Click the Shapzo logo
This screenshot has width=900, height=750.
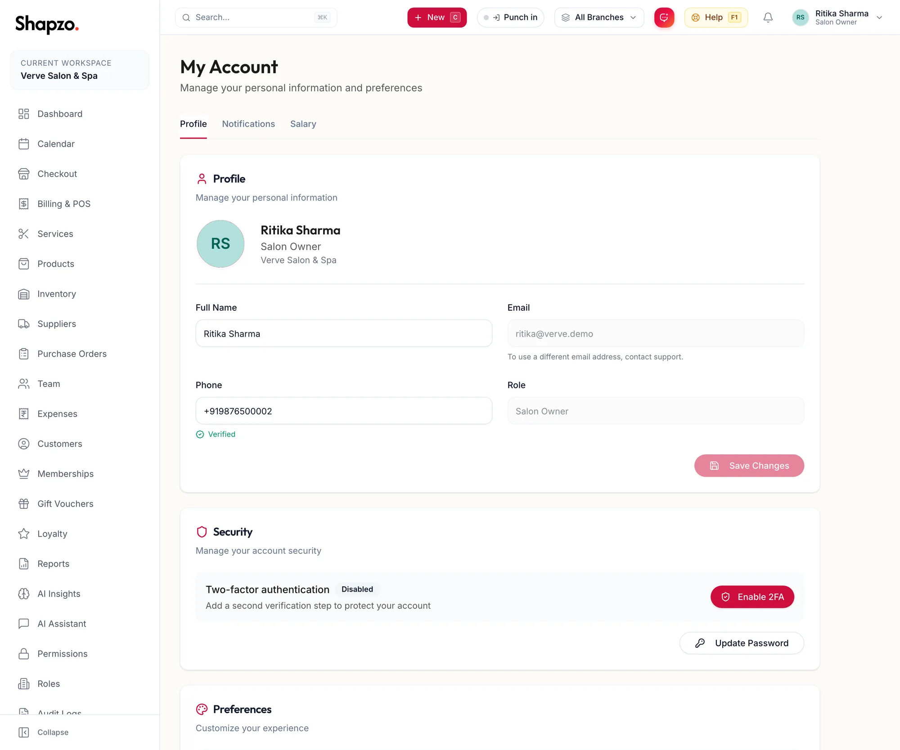(x=47, y=24)
